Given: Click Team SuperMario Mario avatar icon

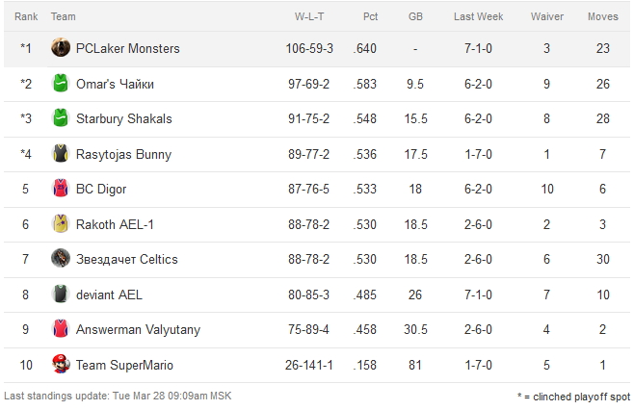Looking at the screenshot, I should click(x=60, y=365).
